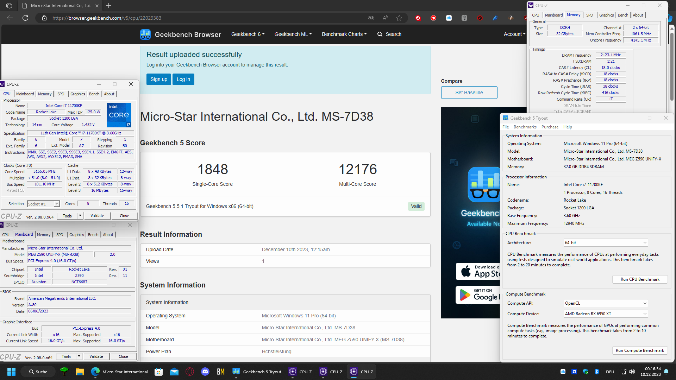Open the Bluetooth tray icon
Screen dimensions: 676x380
click(x=597, y=372)
